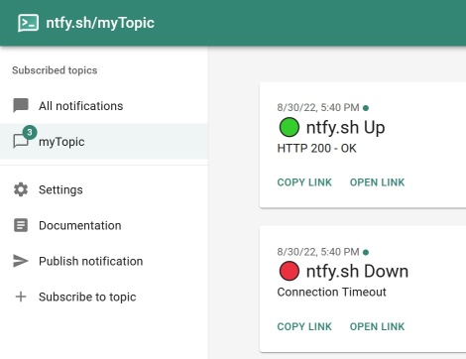This screenshot has width=466, height=359.
Task: Open Settings from the sidebar
Action: click(104, 189)
